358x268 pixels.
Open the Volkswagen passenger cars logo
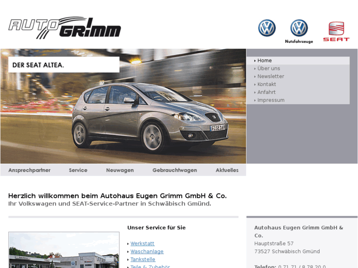click(x=267, y=28)
